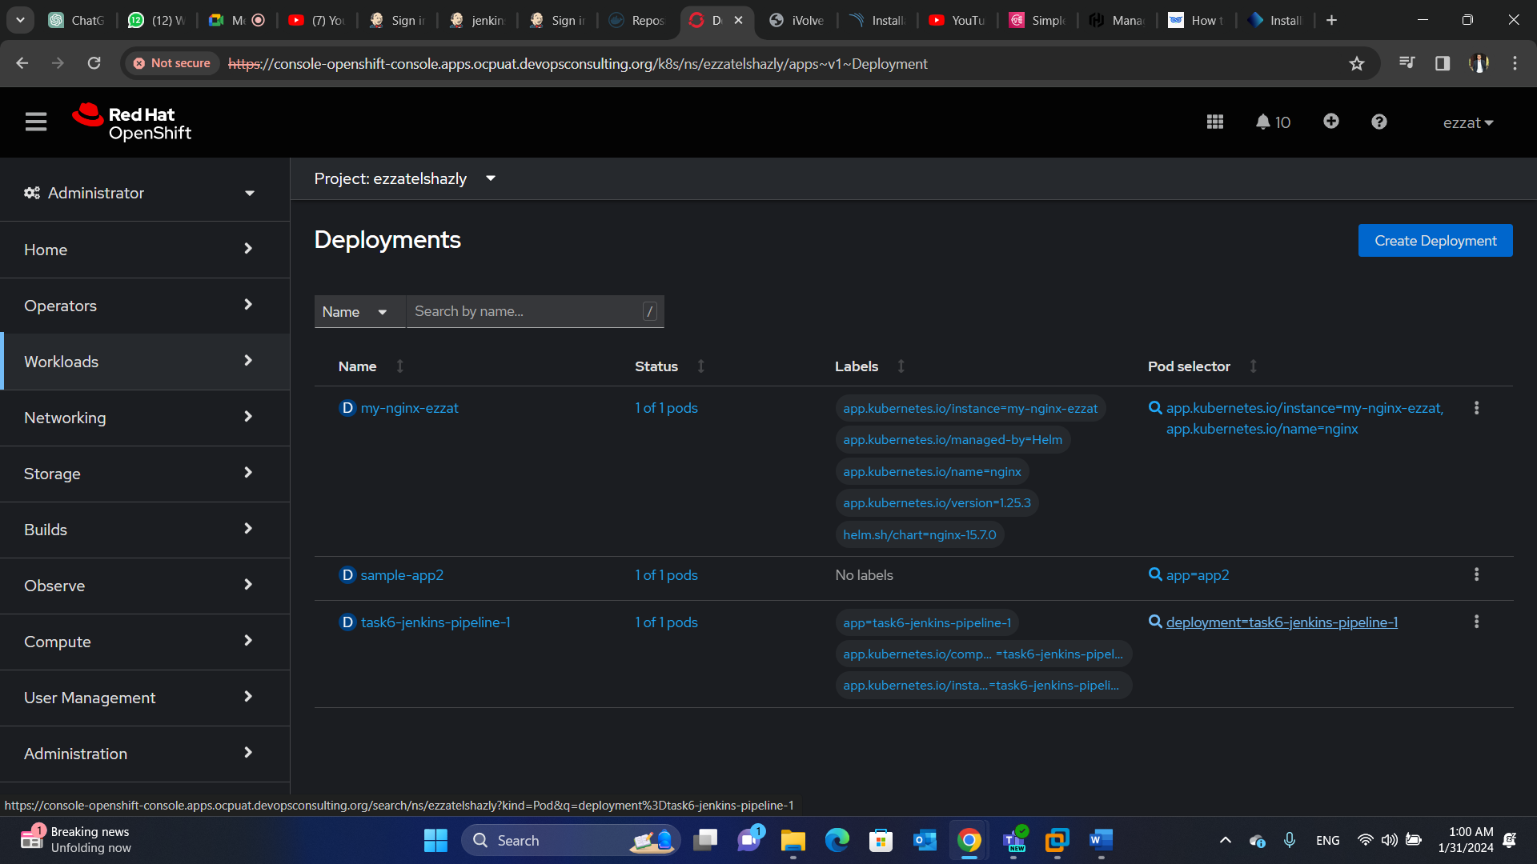The height and width of the screenshot is (864, 1537).
Task: Focus the Search by name field
Action: [525, 312]
